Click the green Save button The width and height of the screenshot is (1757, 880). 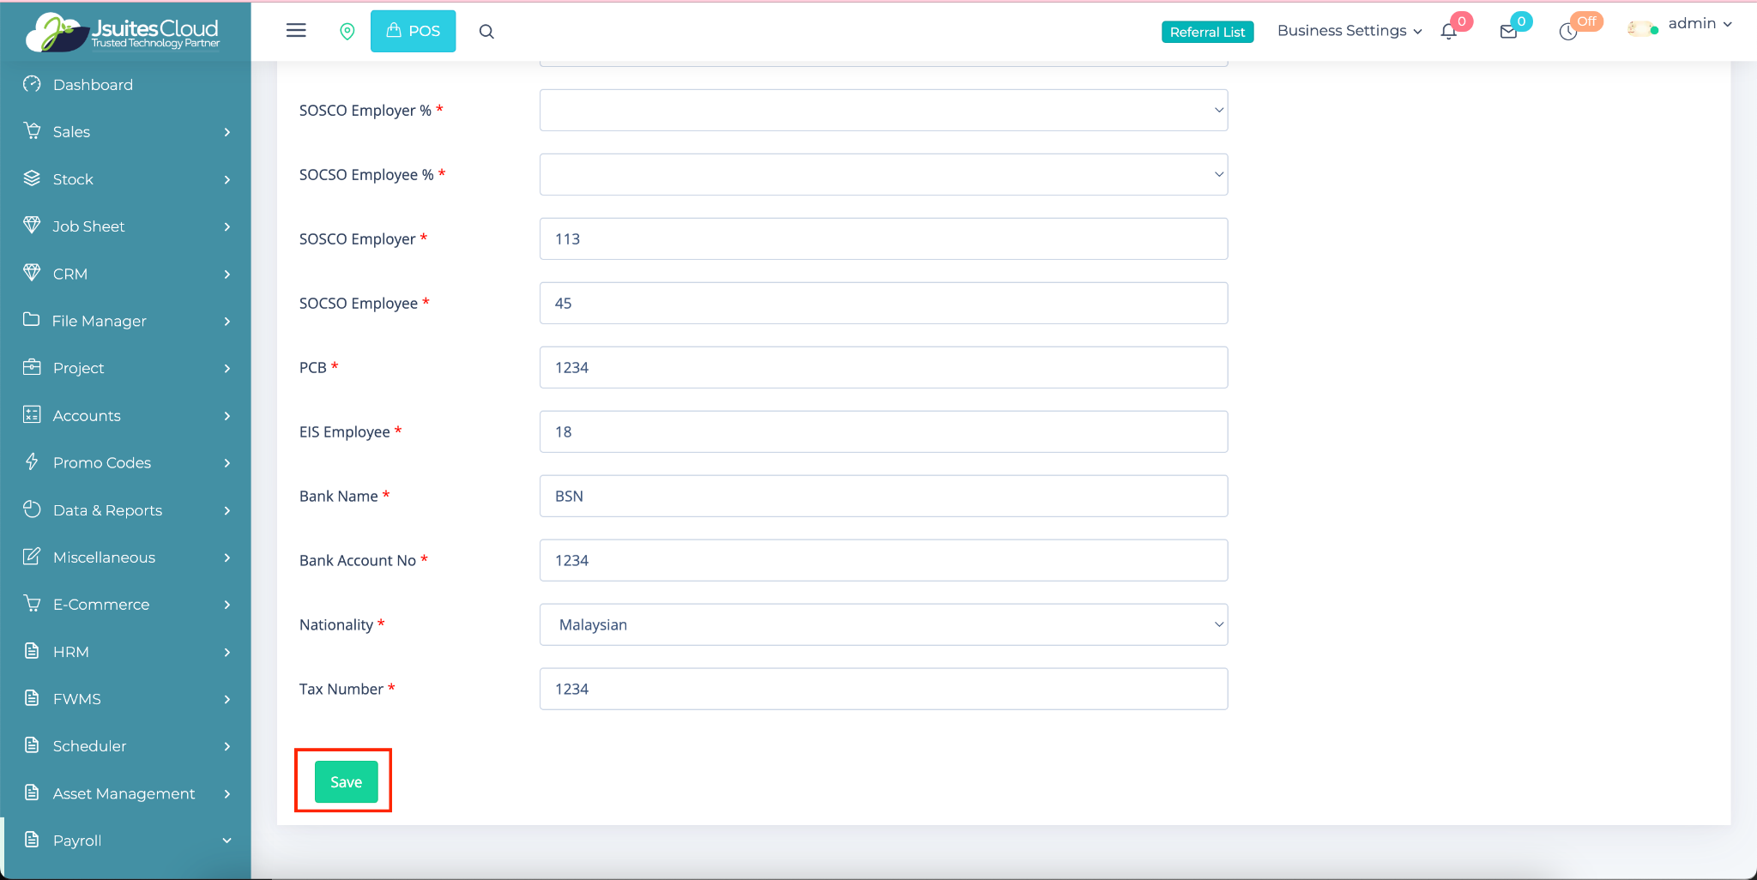click(x=346, y=782)
